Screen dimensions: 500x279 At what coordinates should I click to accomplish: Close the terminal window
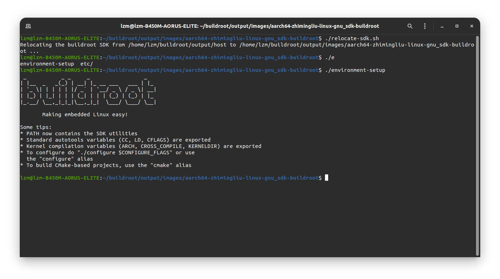click(471, 26)
